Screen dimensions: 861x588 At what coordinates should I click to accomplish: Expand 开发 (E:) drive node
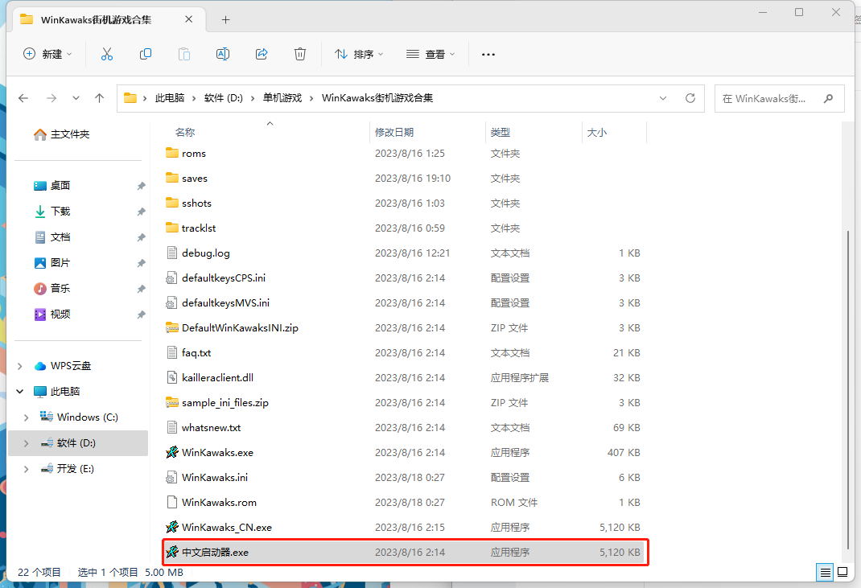(x=26, y=469)
